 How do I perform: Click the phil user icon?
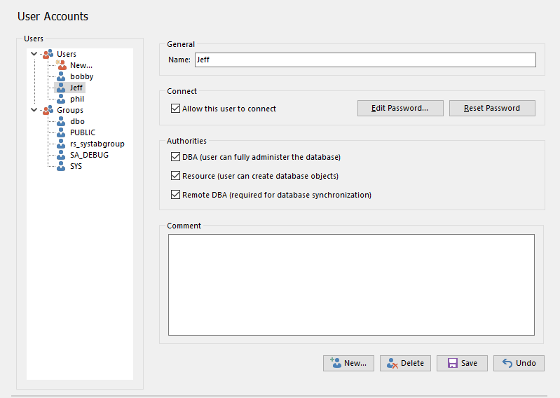pyautogui.click(x=62, y=99)
